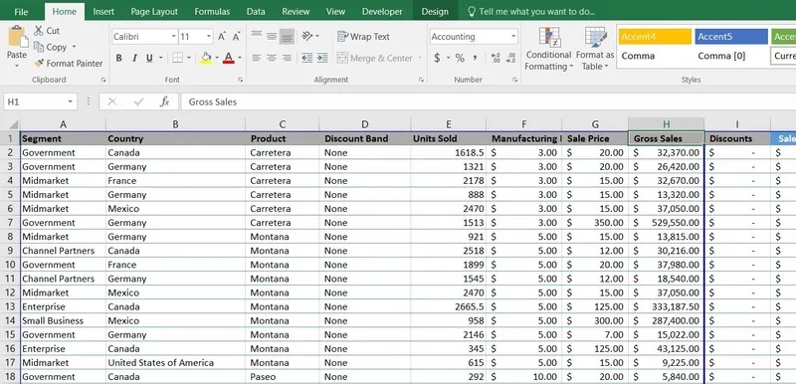Open the font size dropdown

click(209, 37)
